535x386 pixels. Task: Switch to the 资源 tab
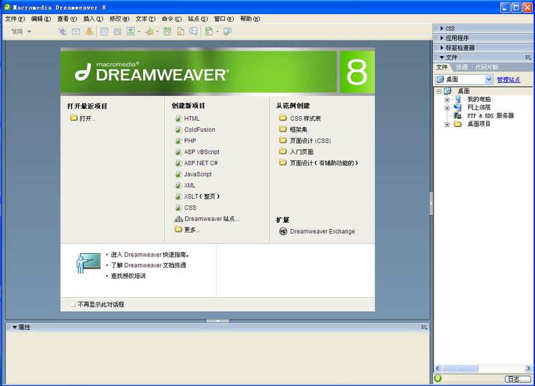(462, 66)
